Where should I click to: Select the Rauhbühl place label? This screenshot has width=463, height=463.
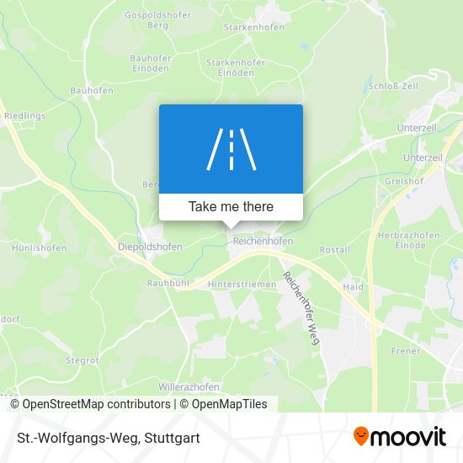[168, 283]
